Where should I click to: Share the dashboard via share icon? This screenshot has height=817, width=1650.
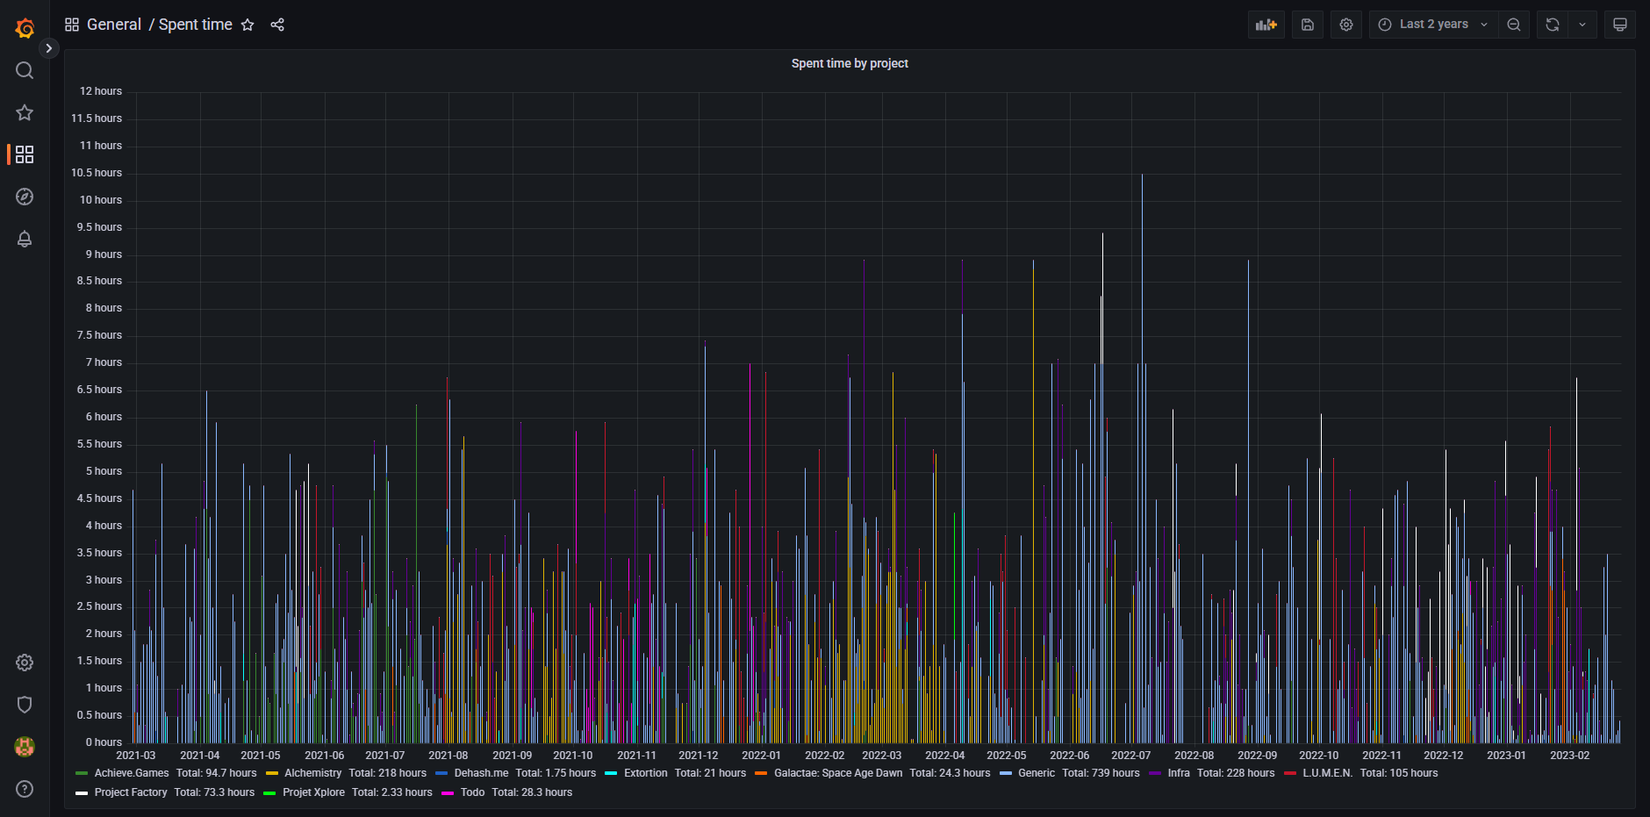tap(277, 25)
